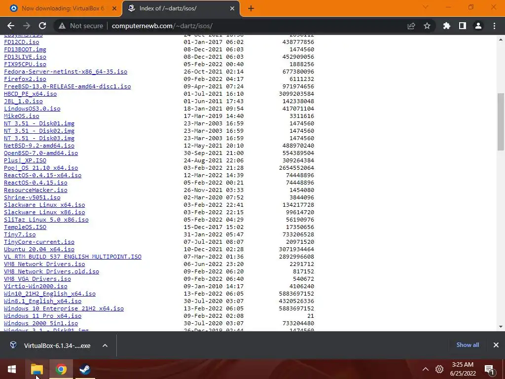Open the ReactOS-0.4.15-x64.iso link
The width and height of the screenshot is (505, 379).
43,175
